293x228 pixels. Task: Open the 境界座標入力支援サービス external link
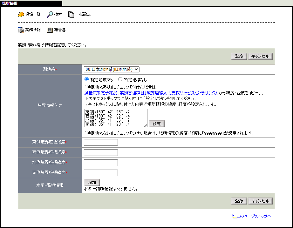coord(151,93)
